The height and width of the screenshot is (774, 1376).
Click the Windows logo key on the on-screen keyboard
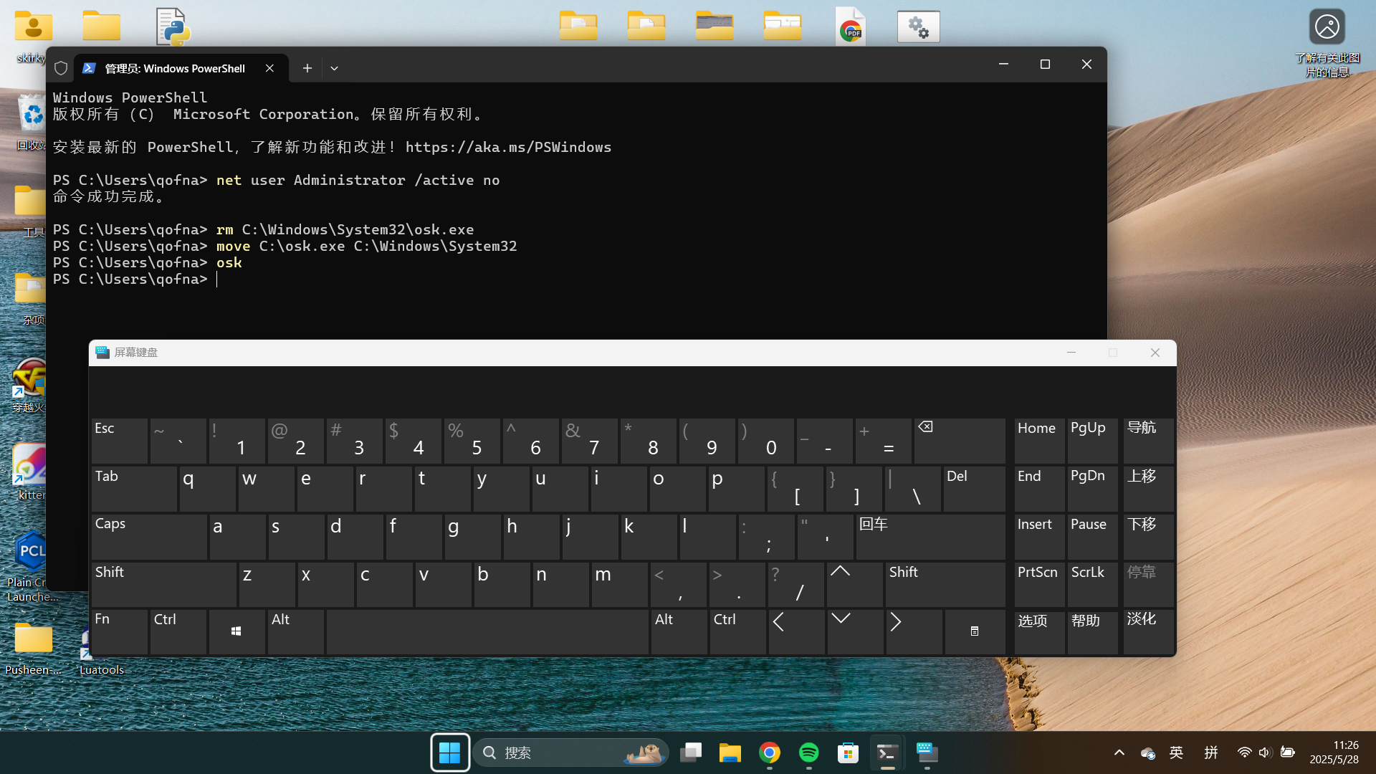tap(236, 631)
